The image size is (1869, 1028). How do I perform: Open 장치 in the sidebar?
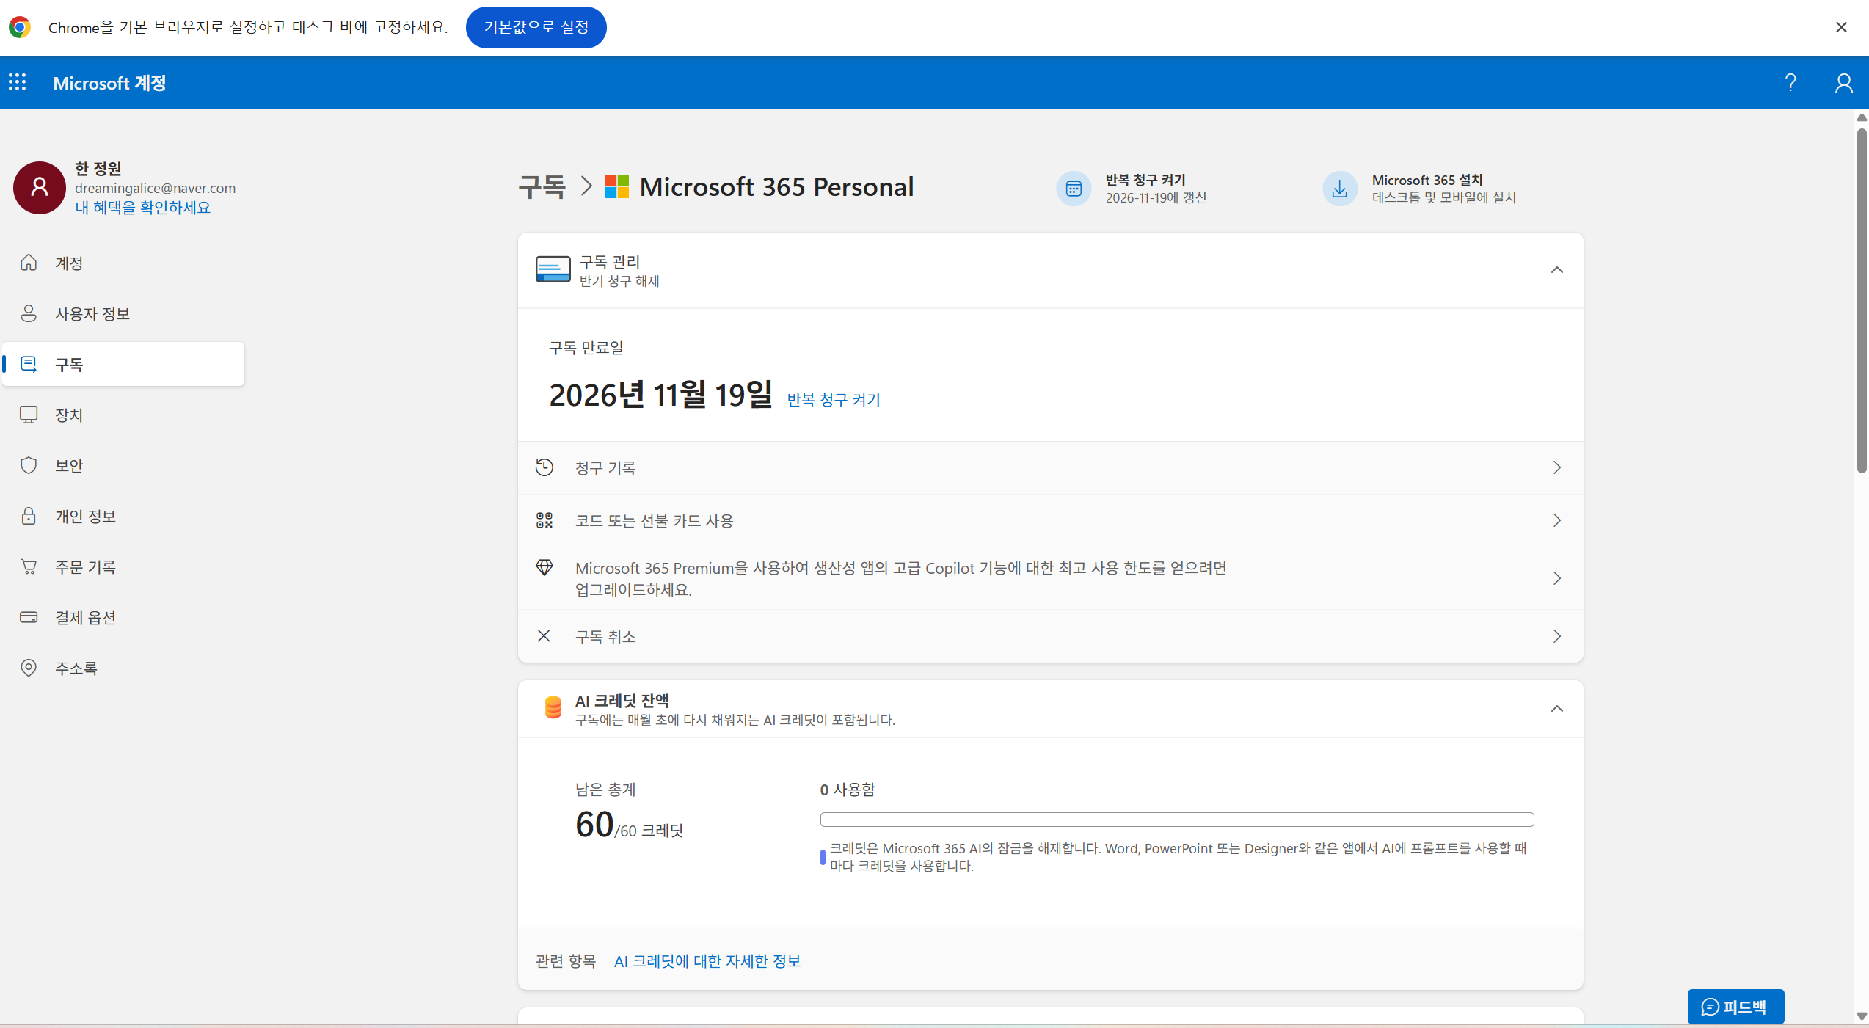123,415
